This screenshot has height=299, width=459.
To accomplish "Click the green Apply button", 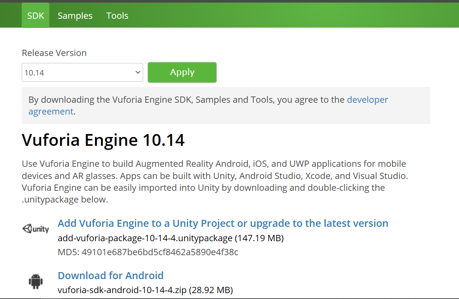I will (182, 72).
